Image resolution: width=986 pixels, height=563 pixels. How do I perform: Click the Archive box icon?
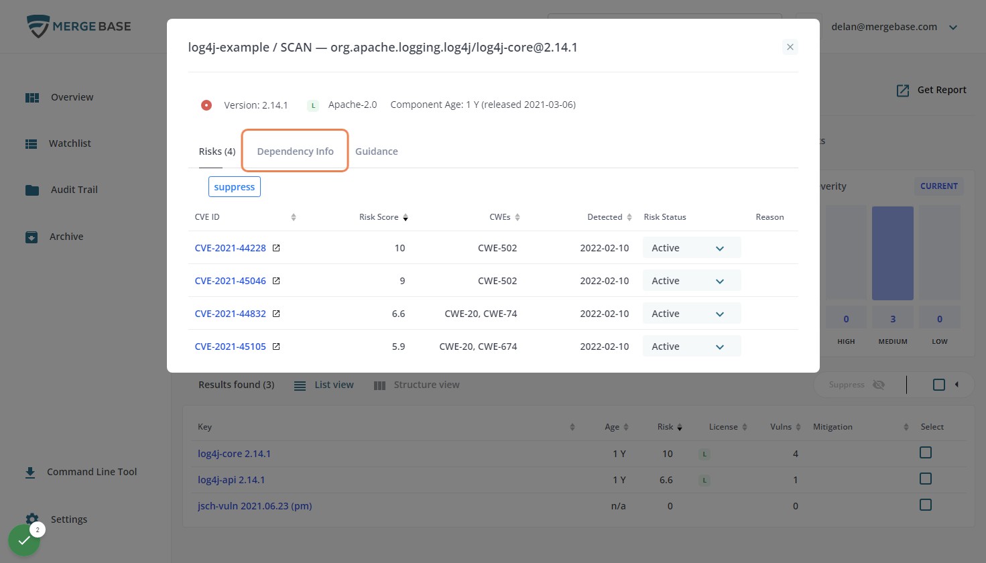pyautogui.click(x=32, y=237)
